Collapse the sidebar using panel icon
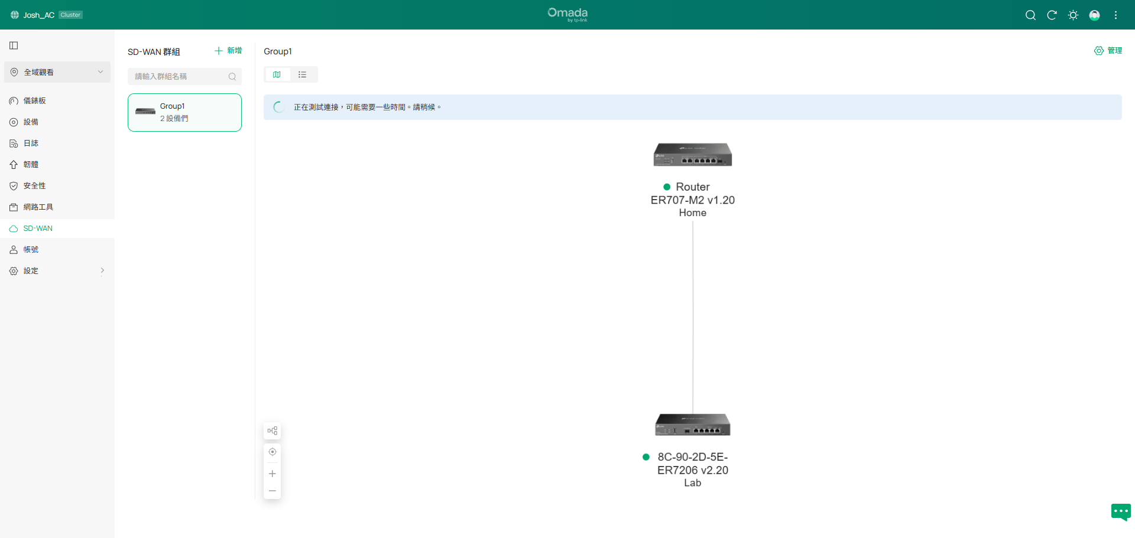The width and height of the screenshot is (1135, 538). pos(14,45)
